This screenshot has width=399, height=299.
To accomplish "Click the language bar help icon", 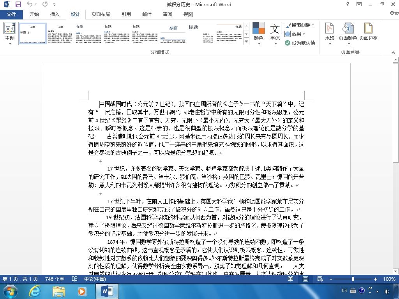I will [x=362, y=290].
